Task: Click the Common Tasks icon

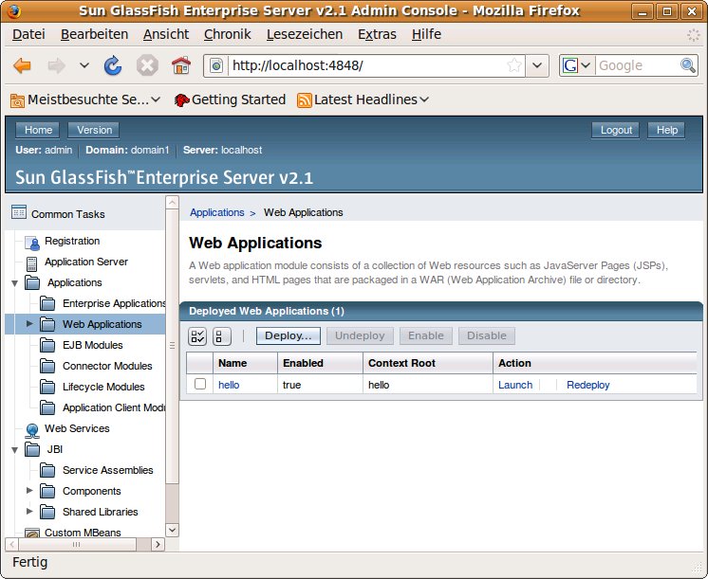Action: tap(18, 213)
